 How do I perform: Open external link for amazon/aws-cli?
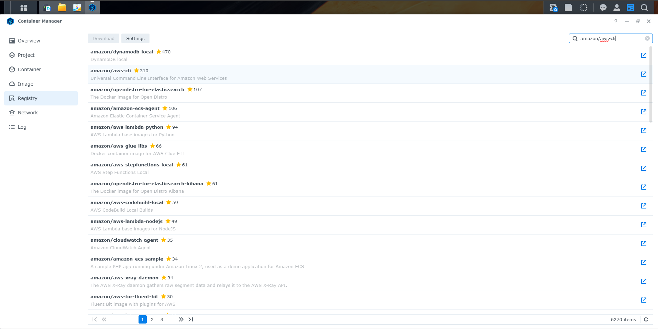tap(644, 74)
